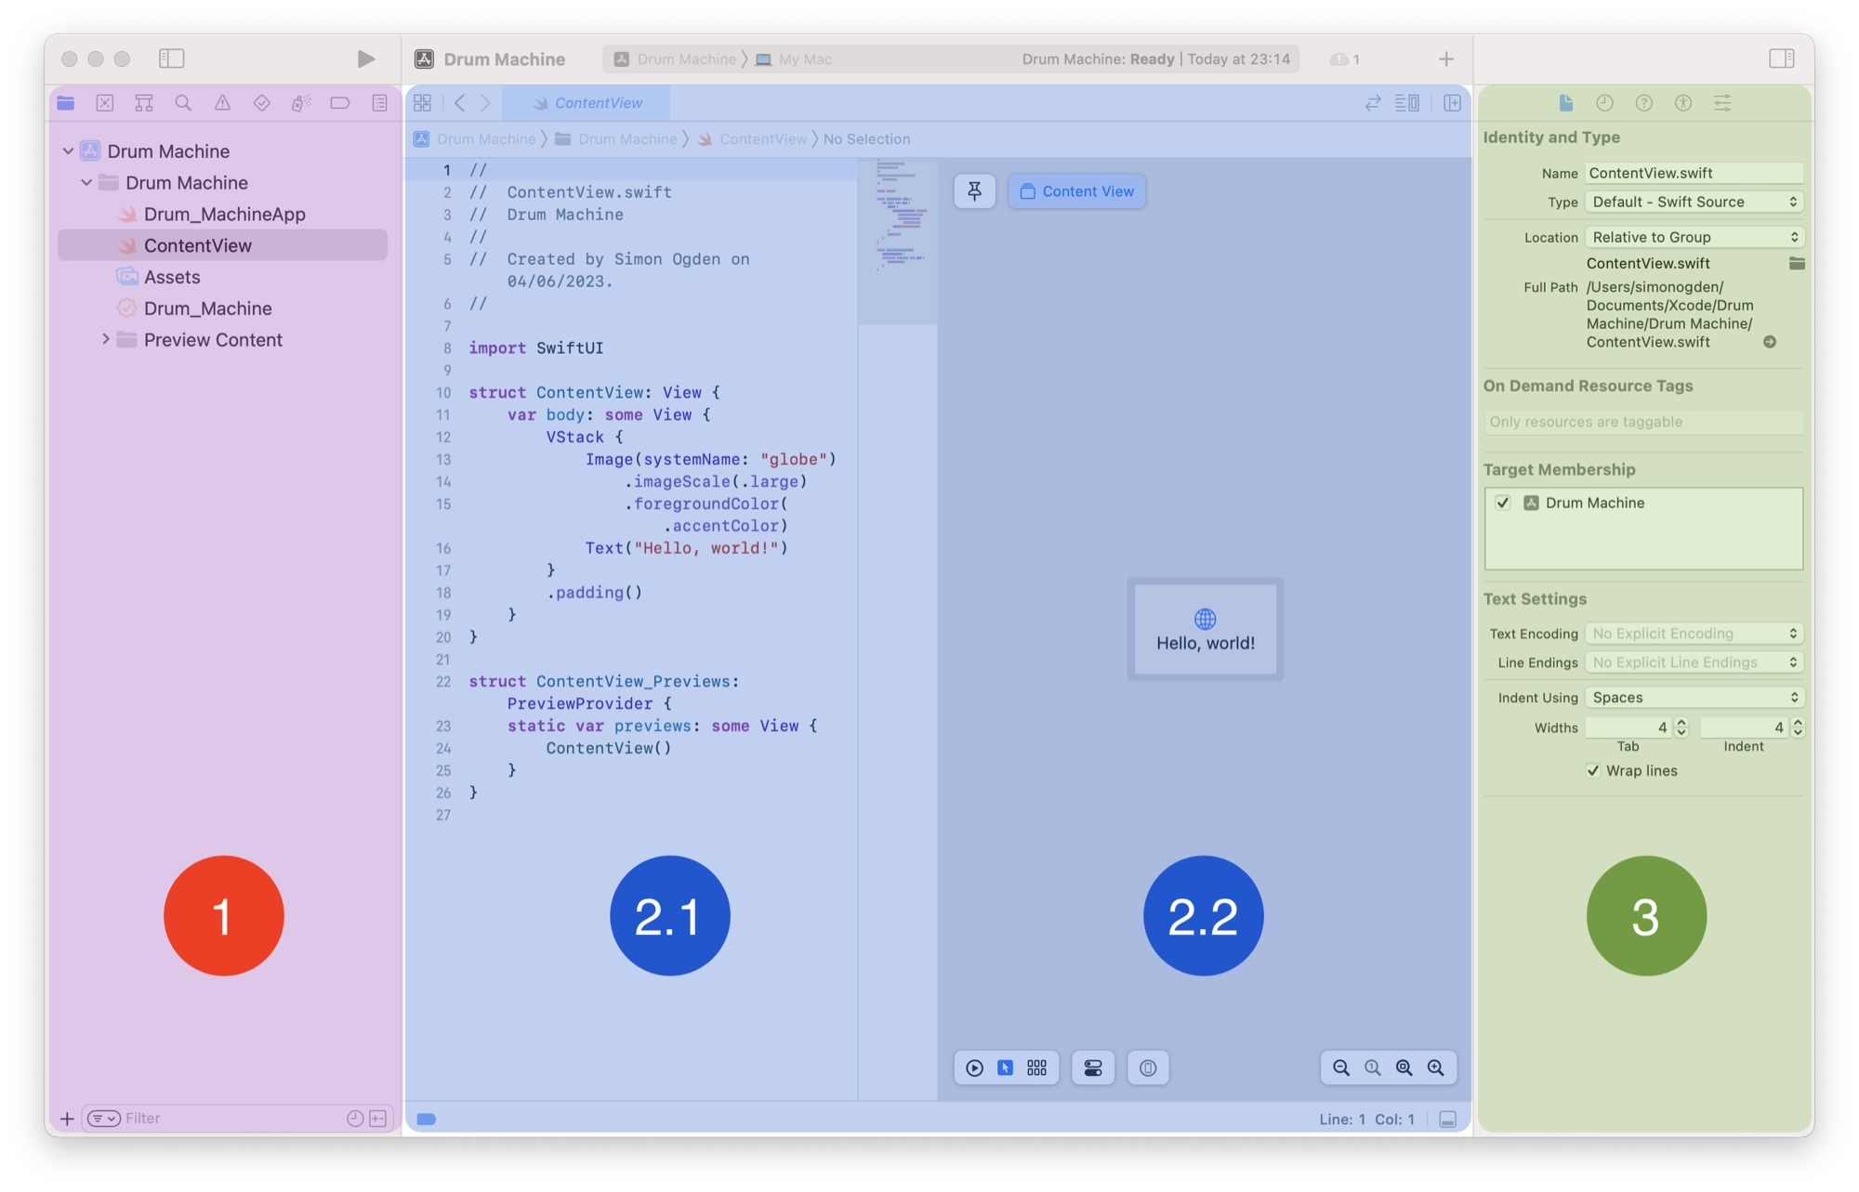Viewport: 1859px width, 1192px height.
Task: Open the navigator filter options dropdown
Action: pos(103,1118)
